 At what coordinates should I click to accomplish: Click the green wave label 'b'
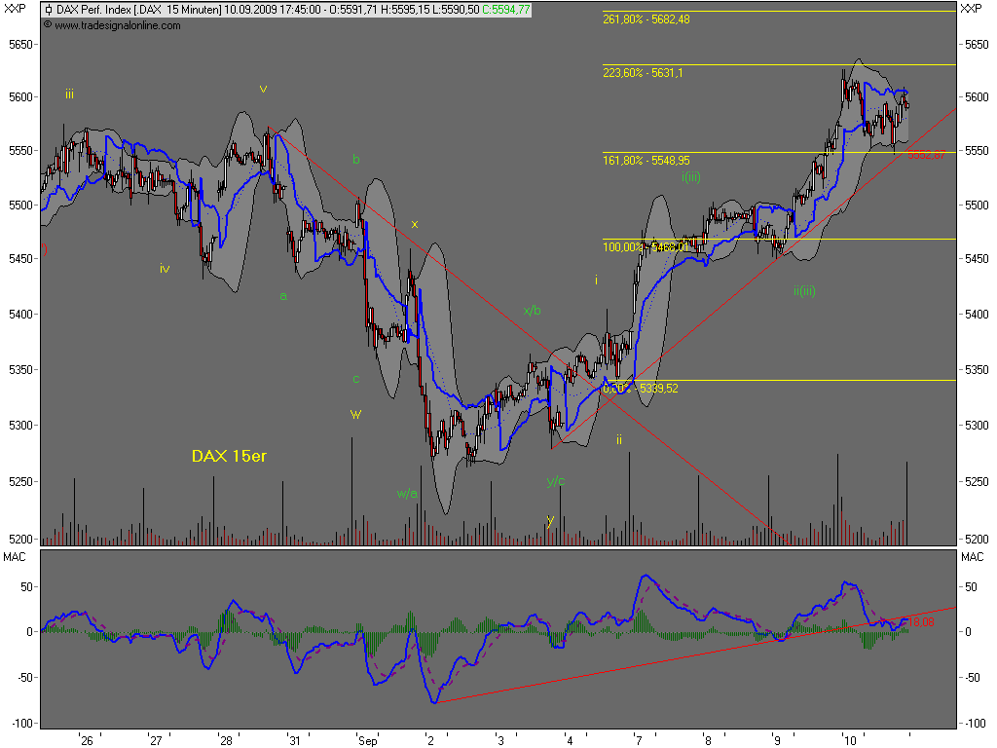pos(356,159)
